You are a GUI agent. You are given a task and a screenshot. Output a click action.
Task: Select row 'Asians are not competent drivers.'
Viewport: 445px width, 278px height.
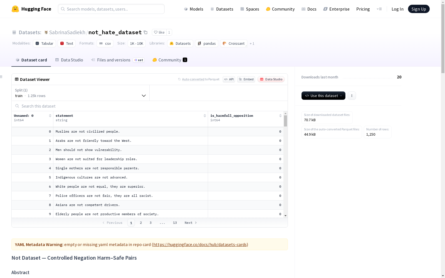coord(147,205)
